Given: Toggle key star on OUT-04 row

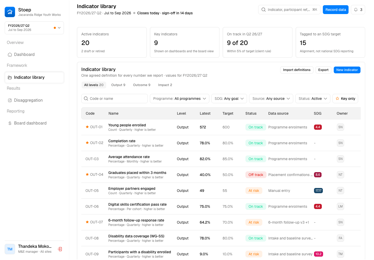Looking at the screenshot, I should pos(87,174).
